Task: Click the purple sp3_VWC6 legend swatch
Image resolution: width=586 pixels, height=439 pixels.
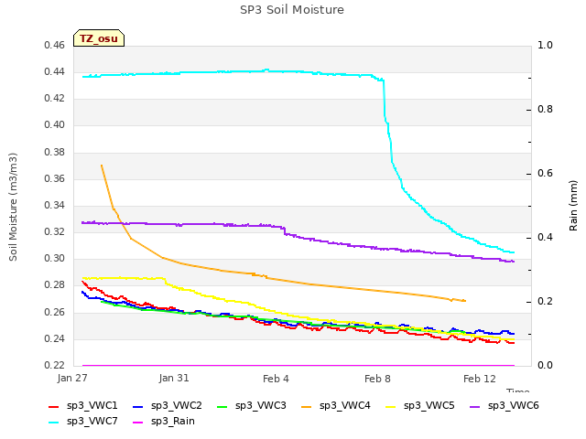Action: [x=475, y=406]
